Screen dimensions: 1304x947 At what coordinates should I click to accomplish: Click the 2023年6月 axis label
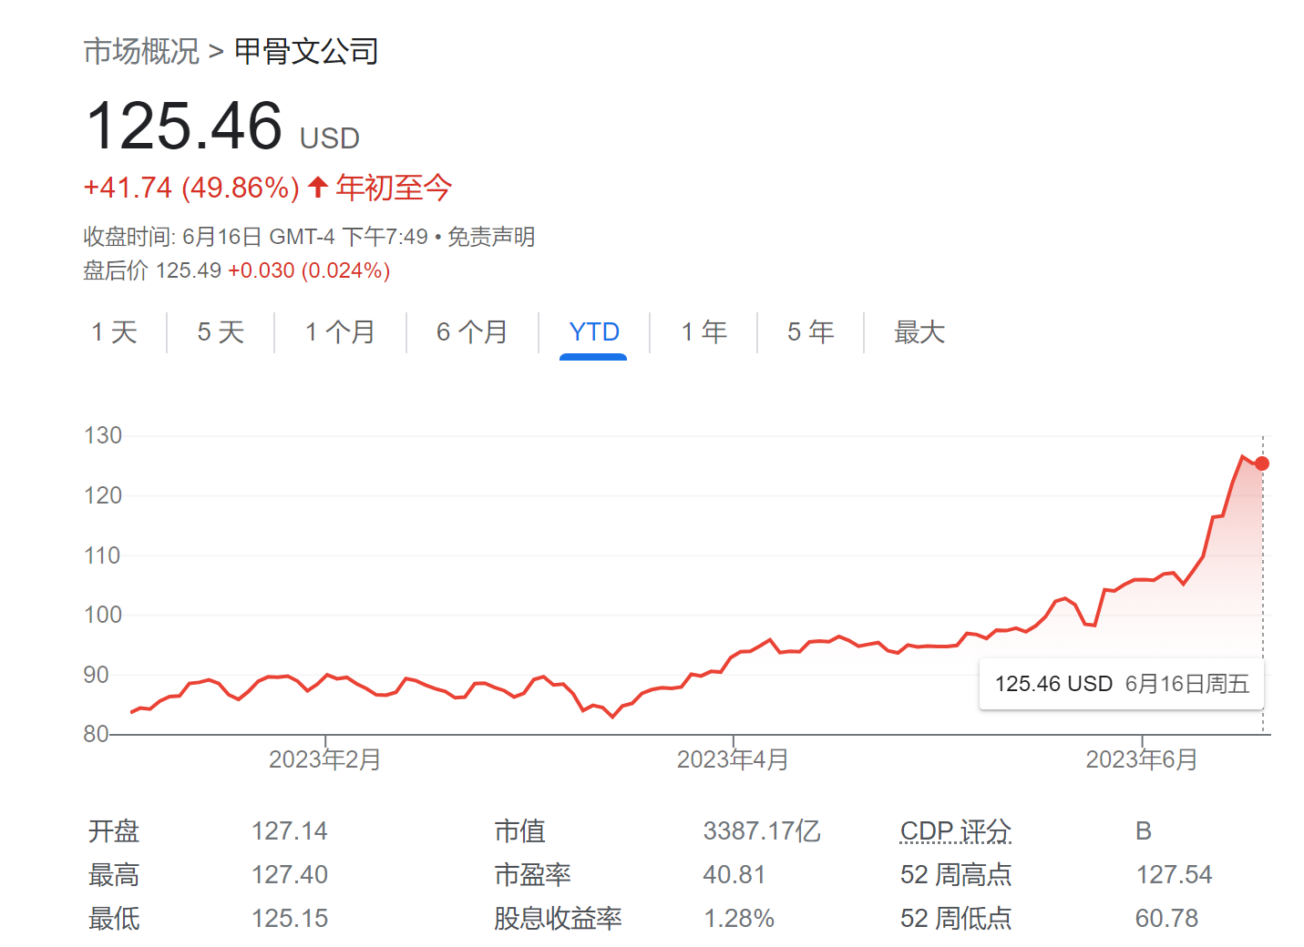pyautogui.click(x=1141, y=759)
